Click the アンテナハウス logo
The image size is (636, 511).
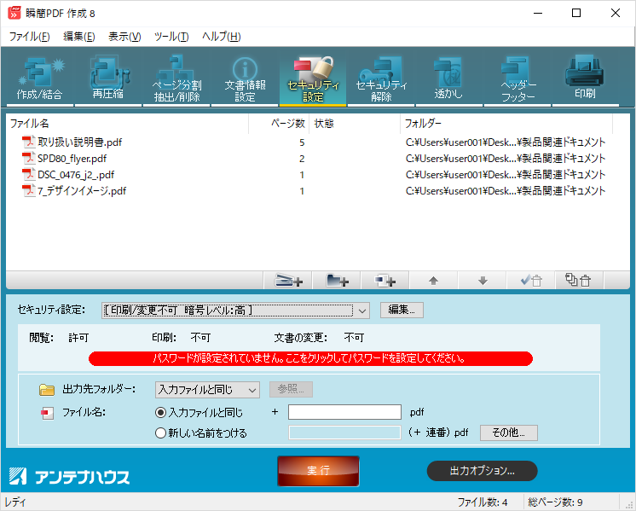click(x=69, y=477)
